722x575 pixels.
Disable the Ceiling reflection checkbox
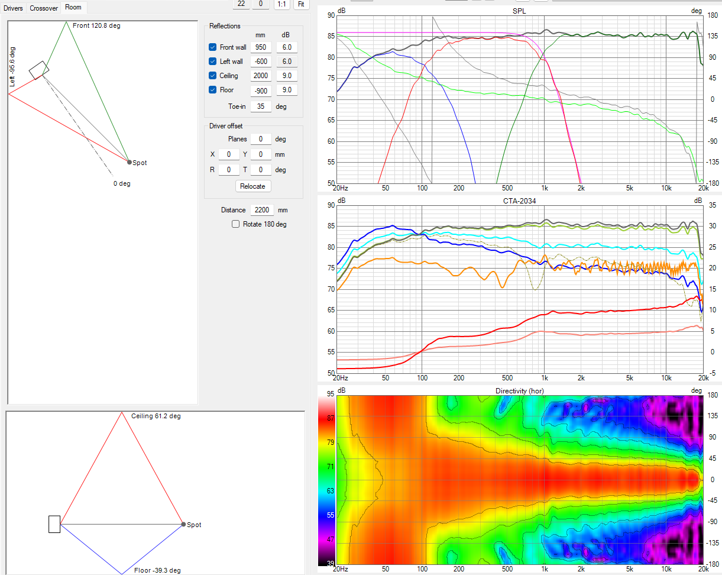click(213, 76)
